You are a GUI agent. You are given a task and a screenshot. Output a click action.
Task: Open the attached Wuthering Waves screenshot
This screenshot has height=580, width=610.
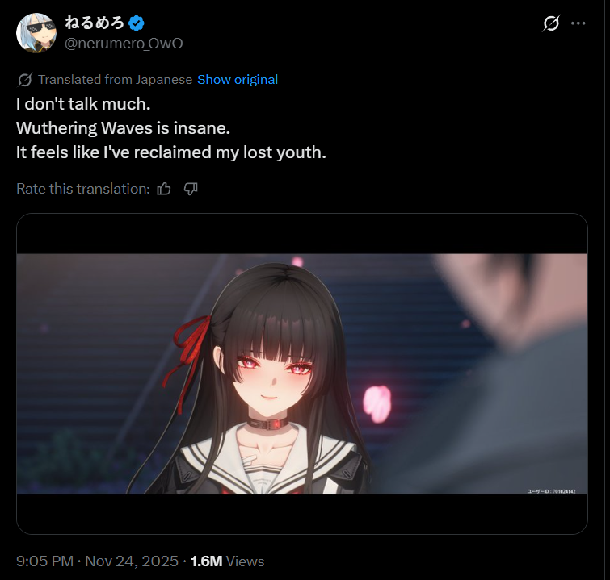coord(302,373)
